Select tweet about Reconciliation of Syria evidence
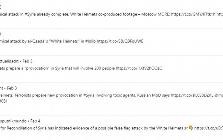 coord(111,128)
